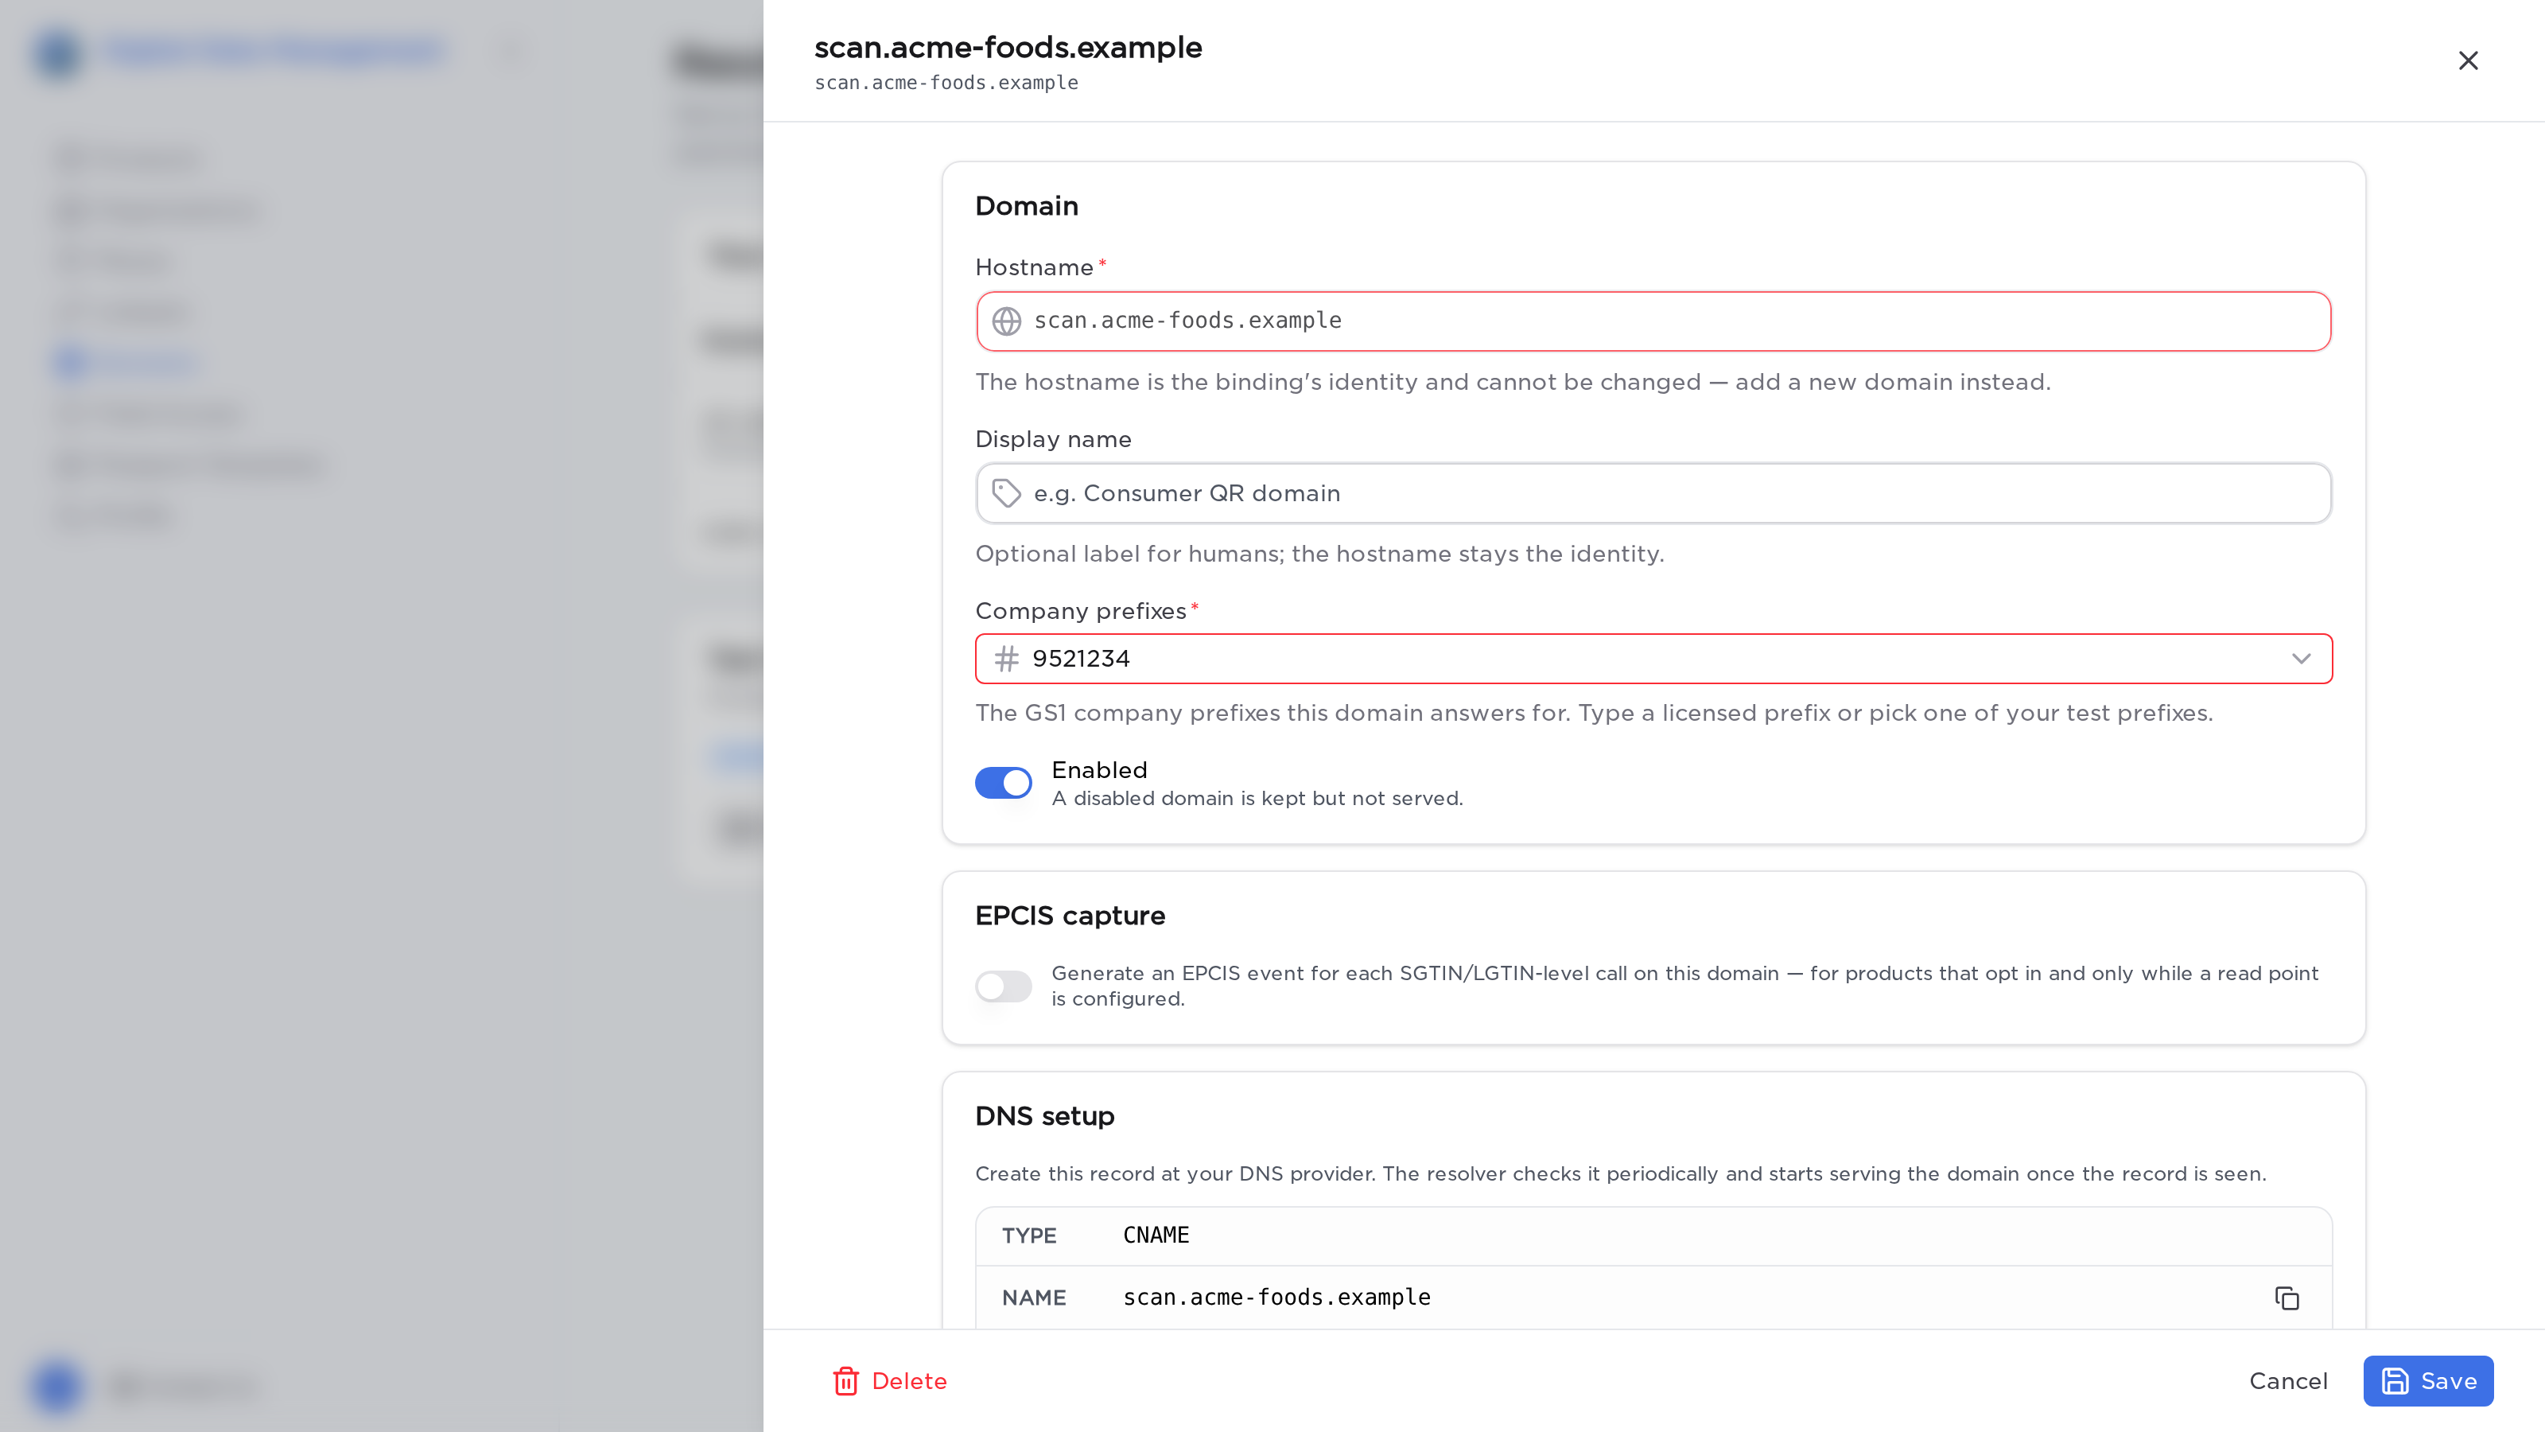Select the DNS name scan.acme-foods.example value
The width and height of the screenshot is (2545, 1432).
point(1276,1298)
